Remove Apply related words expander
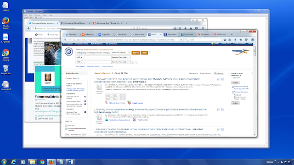Viewport: 294px width, 165px height. (85, 101)
